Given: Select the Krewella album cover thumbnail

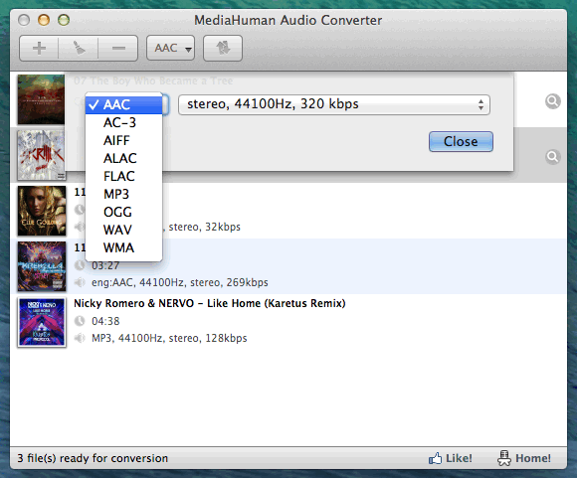Looking at the screenshot, I should pyautogui.click(x=42, y=266).
